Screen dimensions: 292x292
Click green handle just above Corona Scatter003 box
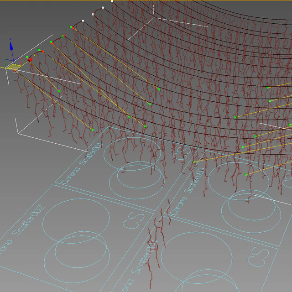pos(195,162)
